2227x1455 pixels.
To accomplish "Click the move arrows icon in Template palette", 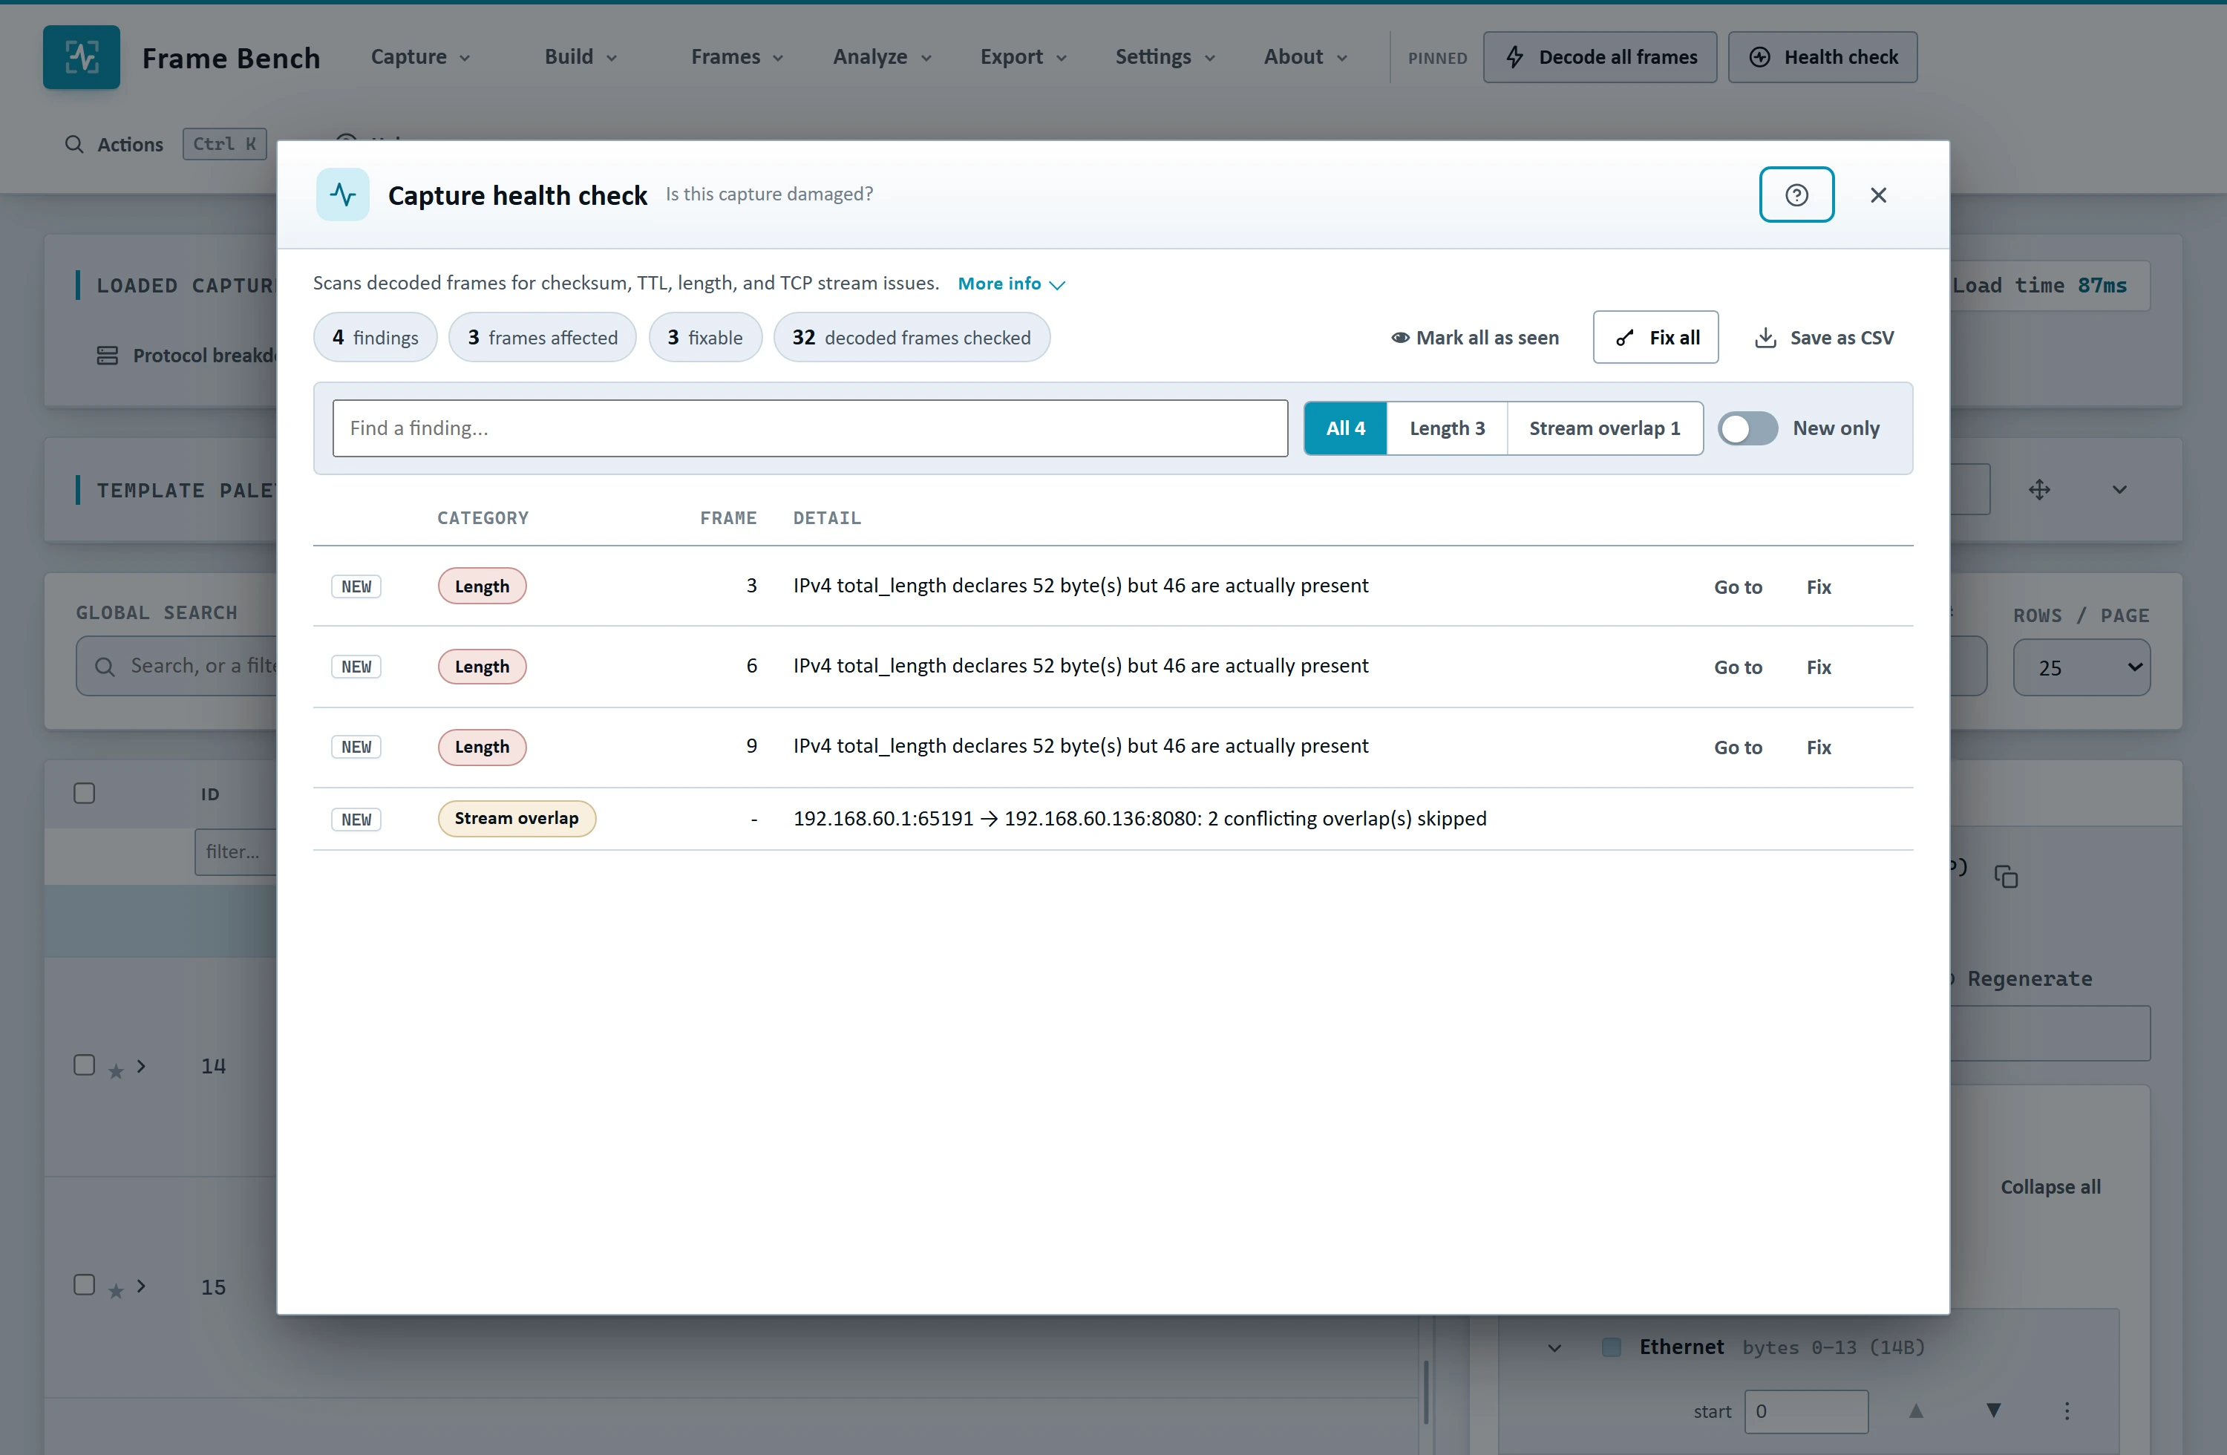I will pyautogui.click(x=2039, y=489).
